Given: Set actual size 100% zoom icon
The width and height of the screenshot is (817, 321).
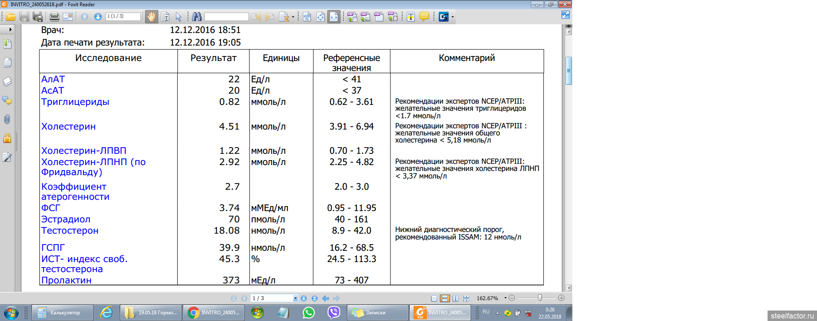Looking at the screenshot, I should pyautogui.click(x=307, y=17).
